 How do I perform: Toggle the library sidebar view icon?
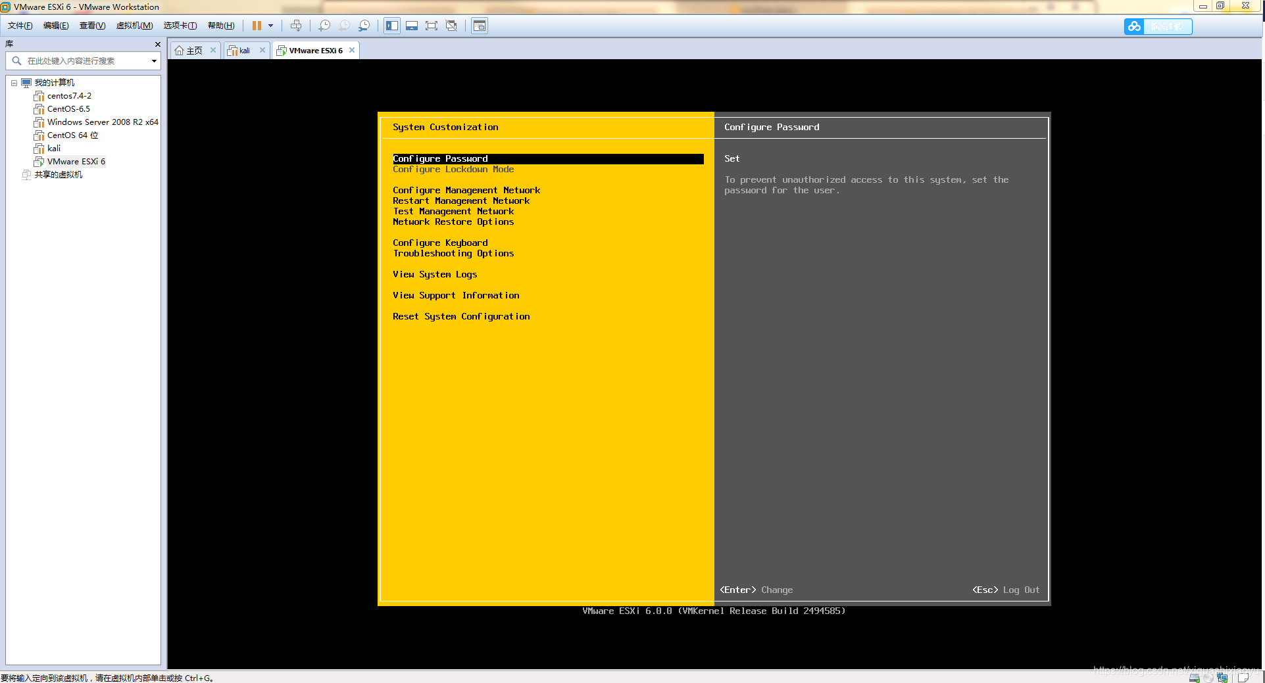392,26
